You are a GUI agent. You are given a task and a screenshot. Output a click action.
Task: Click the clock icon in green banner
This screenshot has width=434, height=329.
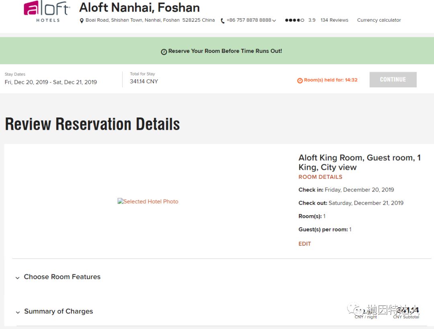[x=164, y=52]
